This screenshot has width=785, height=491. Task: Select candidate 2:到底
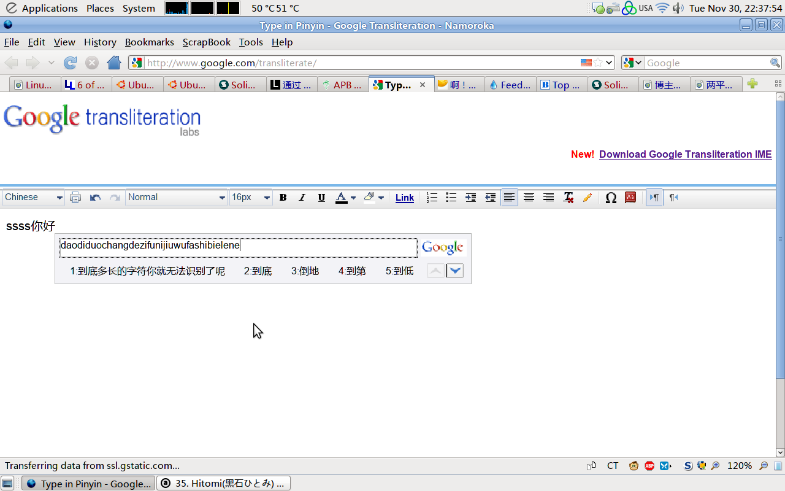pos(258,271)
